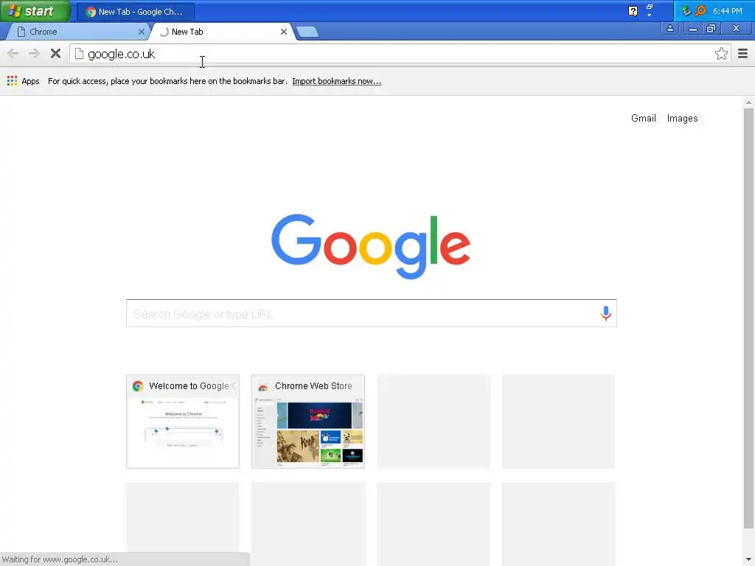Open the Images link
This screenshot has width=755, height=566.
click(682, 119)
